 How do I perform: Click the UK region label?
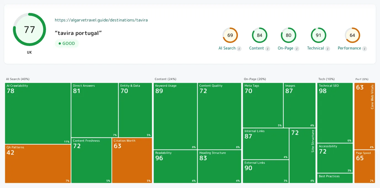[29, 52]
